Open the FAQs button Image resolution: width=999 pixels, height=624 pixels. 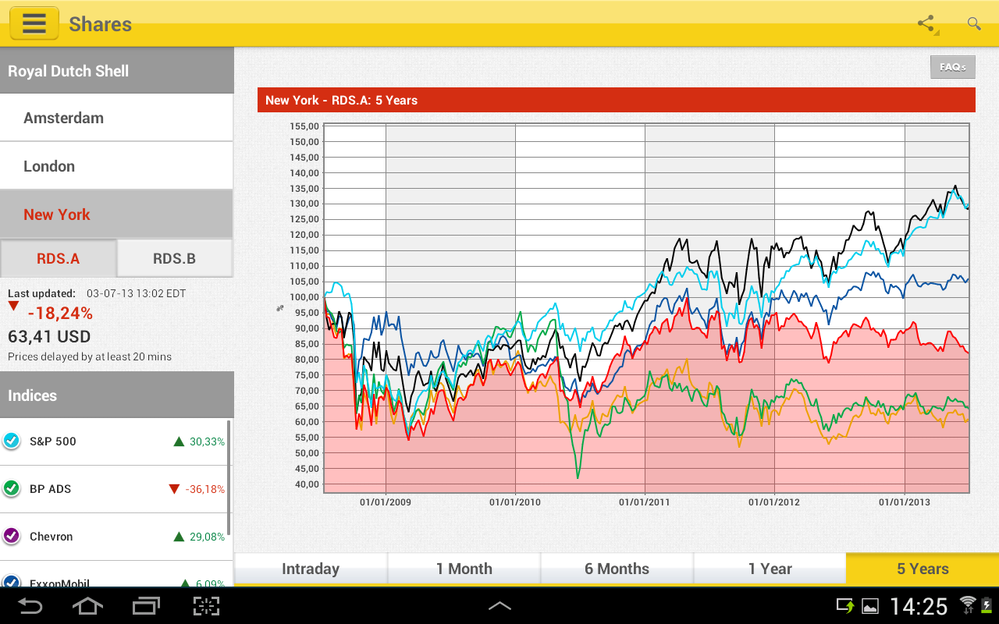click(953, 67)
